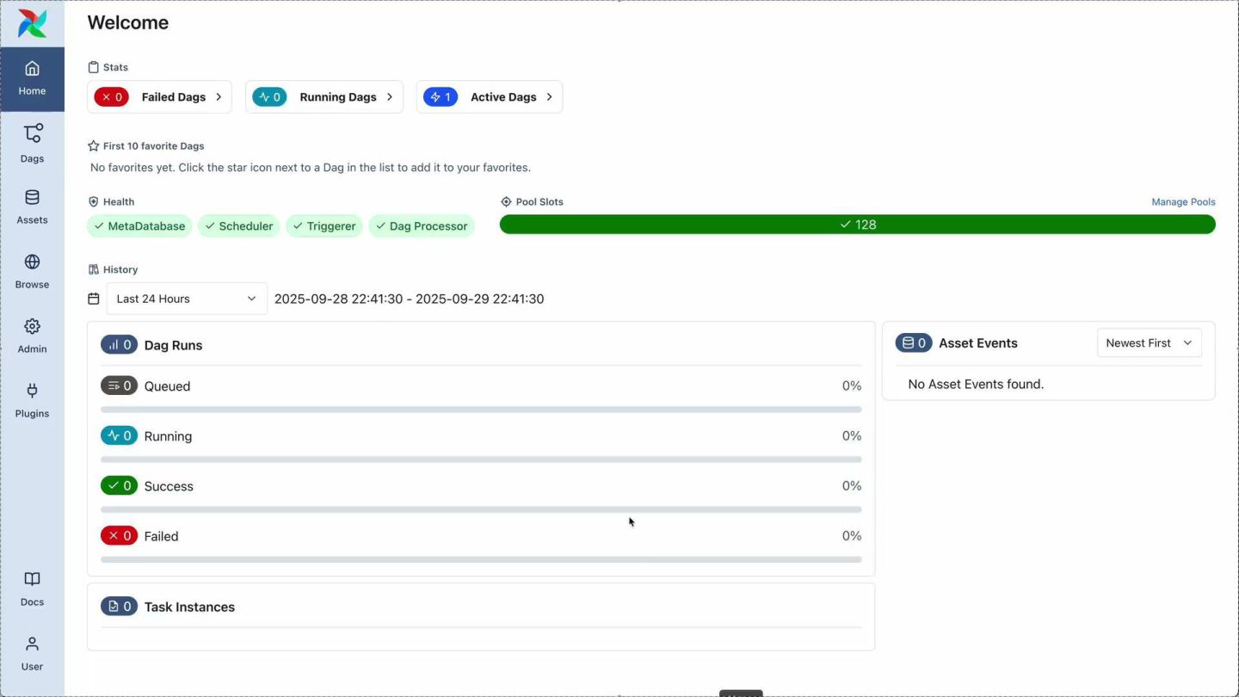
Task: Click the Queued progress bar
Action: pyautogui.click(x=481, y=410)
